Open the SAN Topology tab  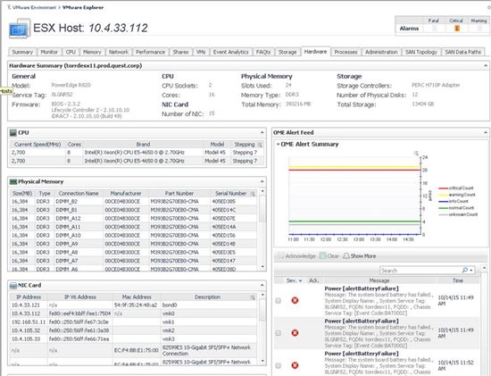(420, 52)
